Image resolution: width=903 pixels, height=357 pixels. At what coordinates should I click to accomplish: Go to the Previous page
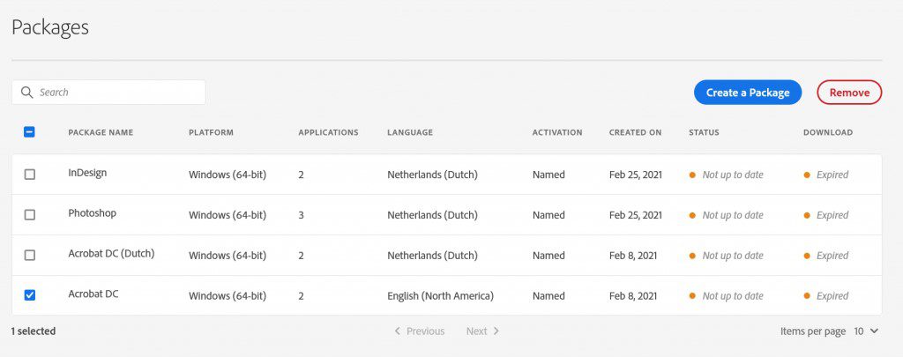point(419,331)
